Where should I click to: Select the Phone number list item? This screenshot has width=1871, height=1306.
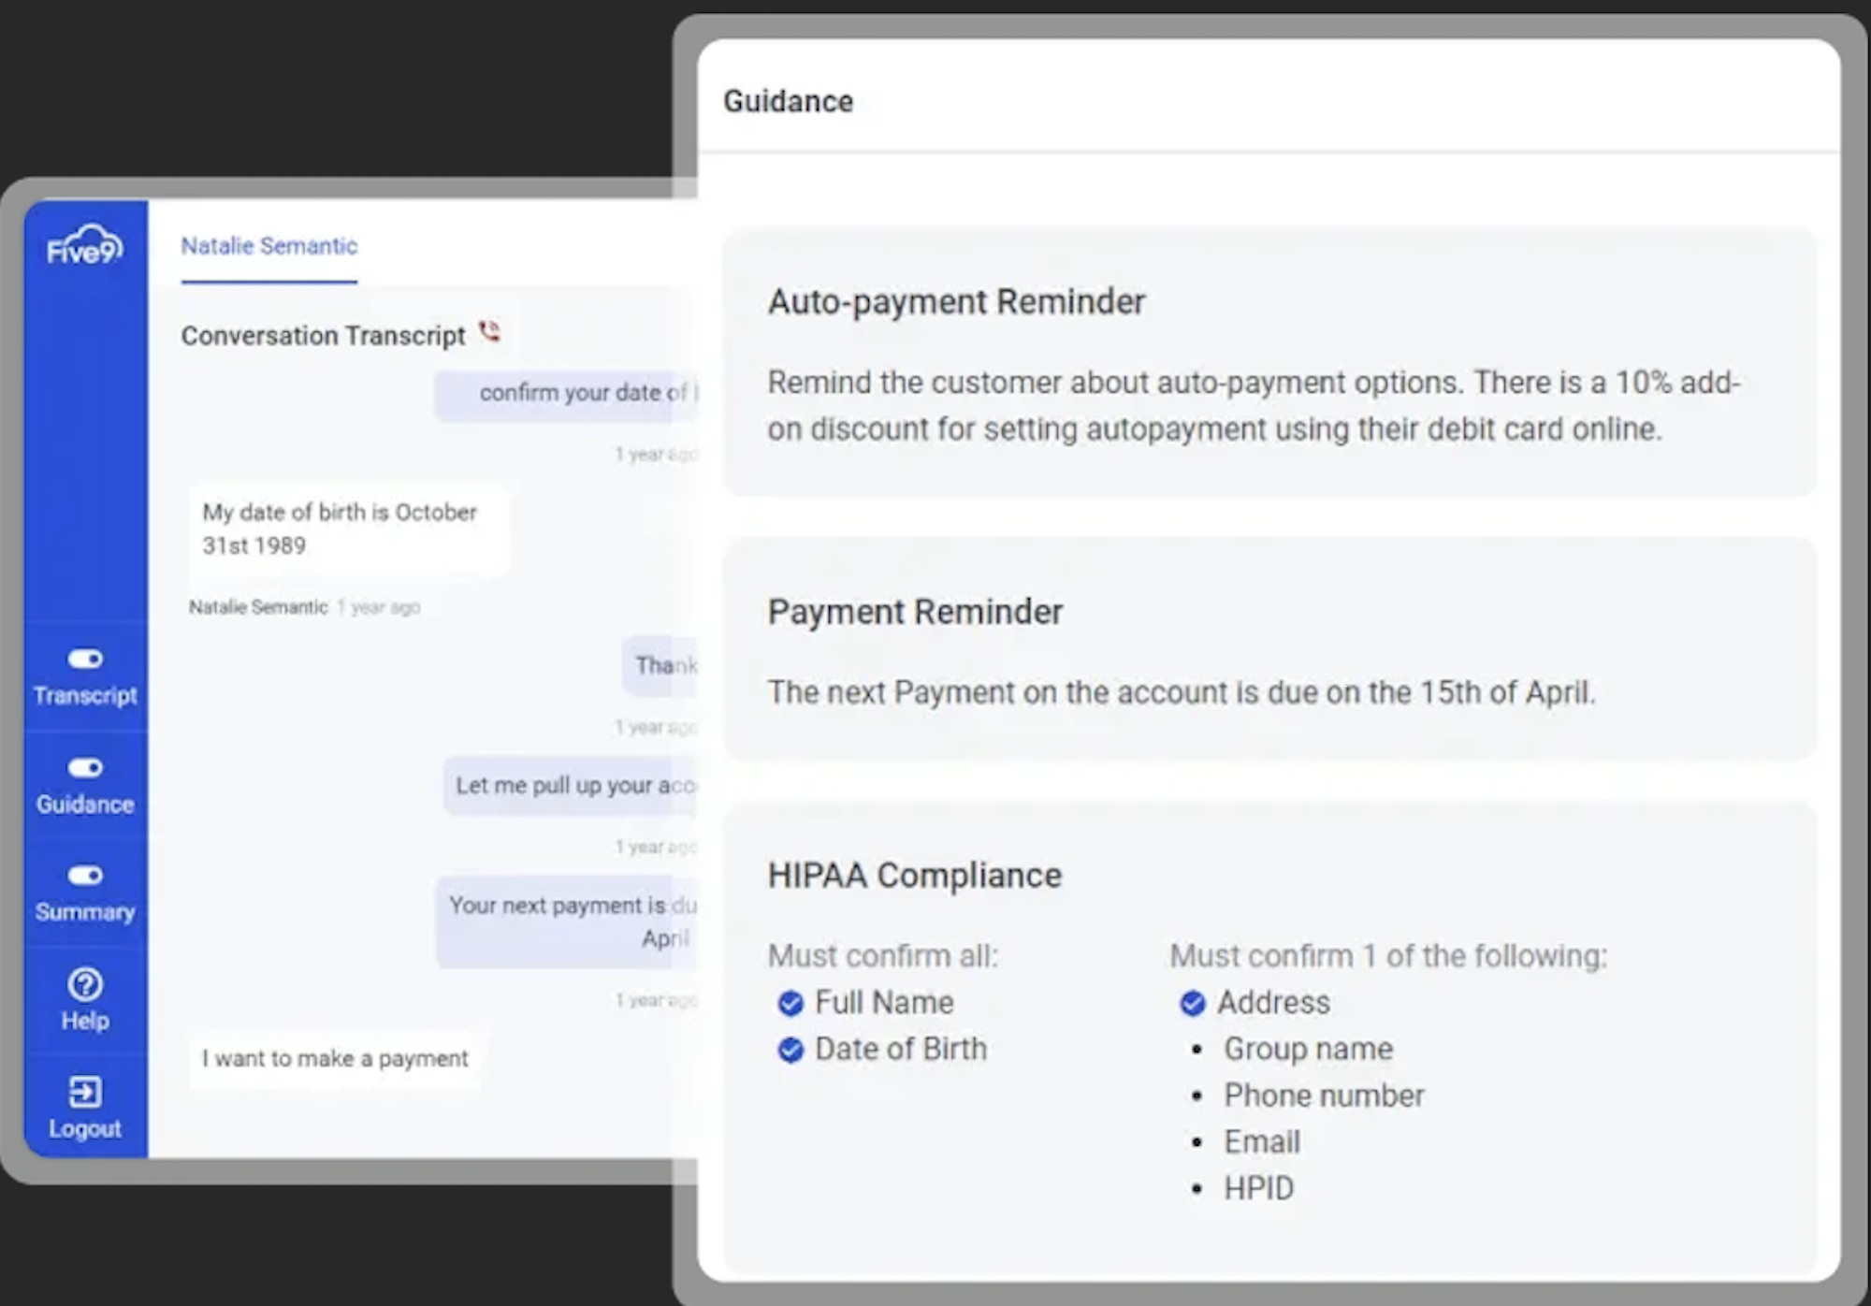(1324, 1096)
